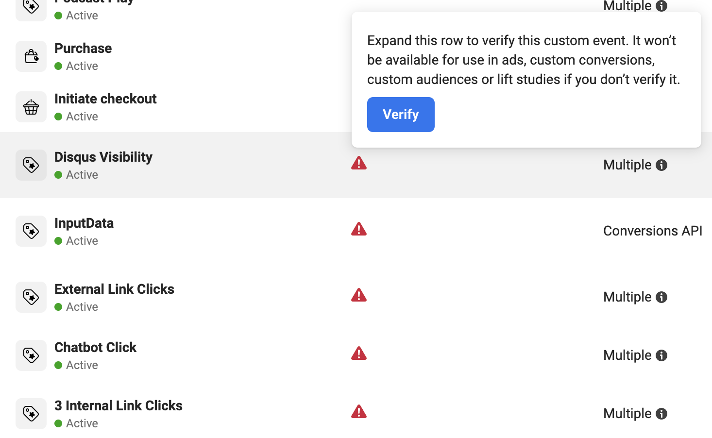The width and height of the screenshot is (712, 438).
Task: Select the 3 Internal Link Clicks event name
Action: tap(119, 405)
